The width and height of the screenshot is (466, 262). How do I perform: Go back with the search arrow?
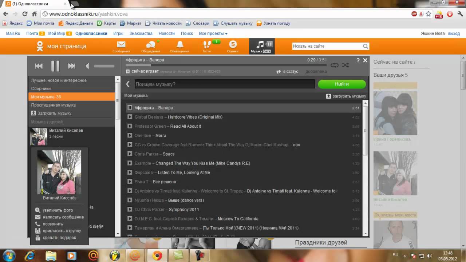click(x=128, y=84)
